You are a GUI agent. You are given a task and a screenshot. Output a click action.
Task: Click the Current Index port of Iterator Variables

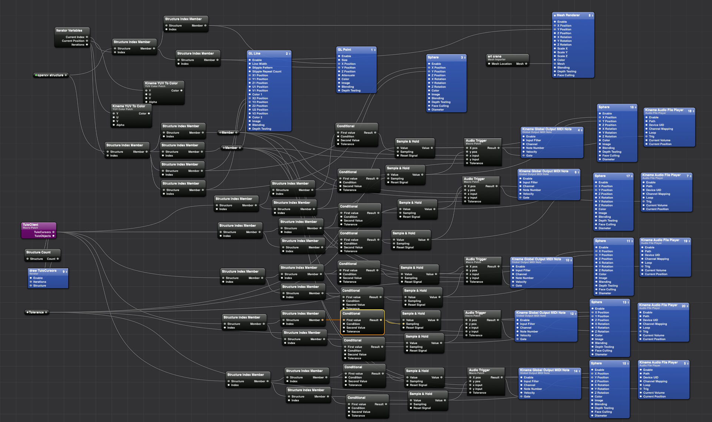click(x=87, y=37)
